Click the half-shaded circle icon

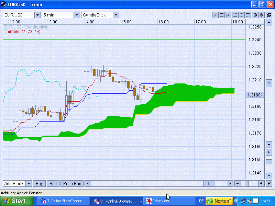(x=255, y=15)
